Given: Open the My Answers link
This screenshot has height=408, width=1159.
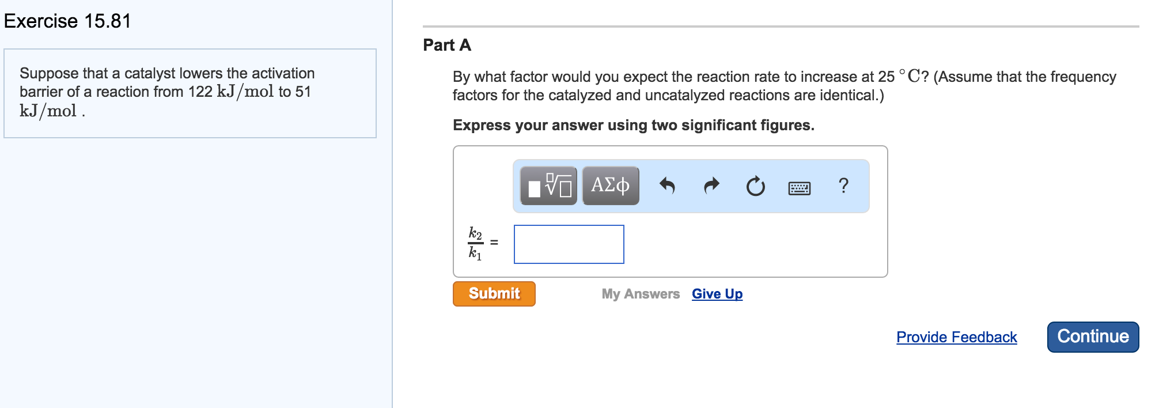Looking at the screenshot, I should point(641,294).
